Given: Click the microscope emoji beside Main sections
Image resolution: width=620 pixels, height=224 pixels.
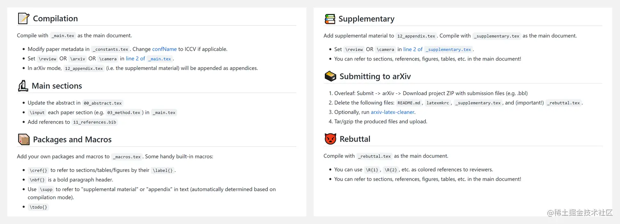Looking at the screenshot, I should (23, 86).
